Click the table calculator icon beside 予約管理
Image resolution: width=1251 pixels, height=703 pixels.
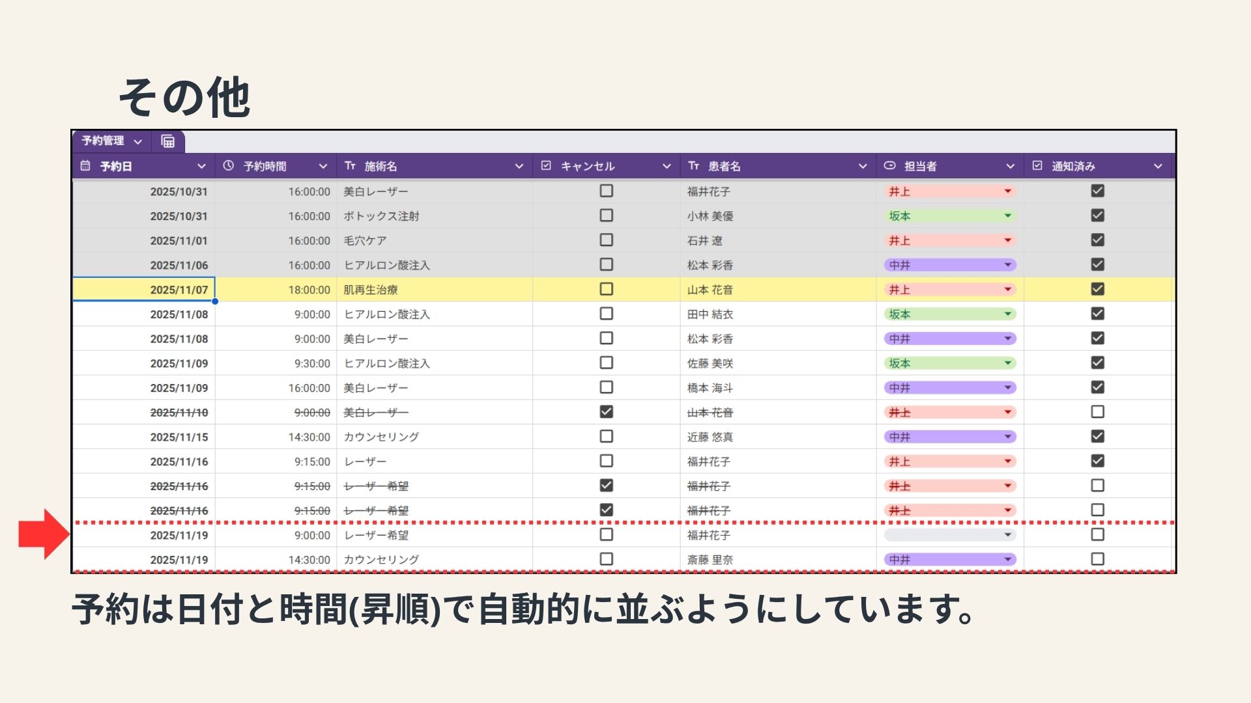pyautogui.click(x=167, y=141)
